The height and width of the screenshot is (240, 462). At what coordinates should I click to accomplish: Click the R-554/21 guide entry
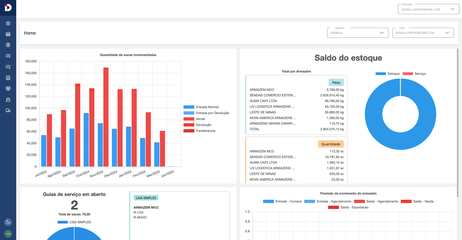[140, 217]
